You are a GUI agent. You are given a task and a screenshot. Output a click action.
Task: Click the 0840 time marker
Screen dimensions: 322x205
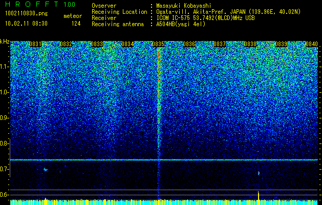312,44
